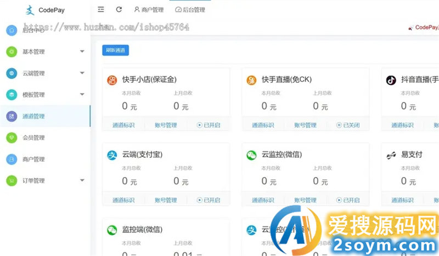The width and height of the screenshot is (439, 256).
Task: Open 账号管理 for 快手直播(免CK)
Action: [305, 126]
